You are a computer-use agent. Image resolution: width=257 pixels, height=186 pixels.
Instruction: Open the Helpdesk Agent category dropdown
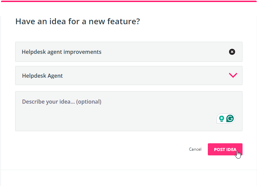pos(129,75)
